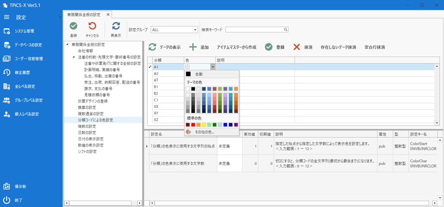Screen dimensions: 444x207
Task: Click the 終了 power icon
Action: point(7,200)
